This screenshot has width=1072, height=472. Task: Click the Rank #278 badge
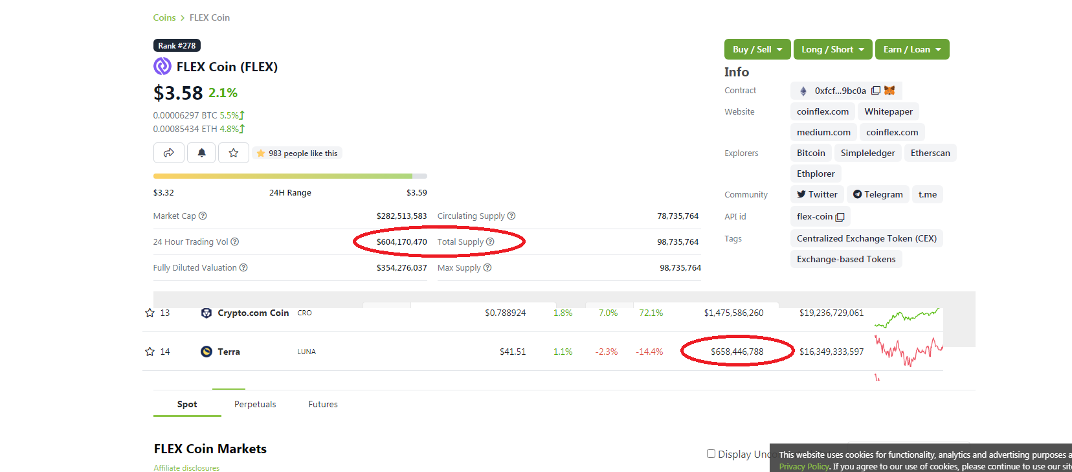(x=177, y=45)
